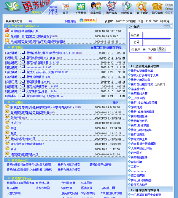Open 五子棋伴侣 in sidebar
The height and width of the screenshot is (198, 178).
[x=138, y=98]
